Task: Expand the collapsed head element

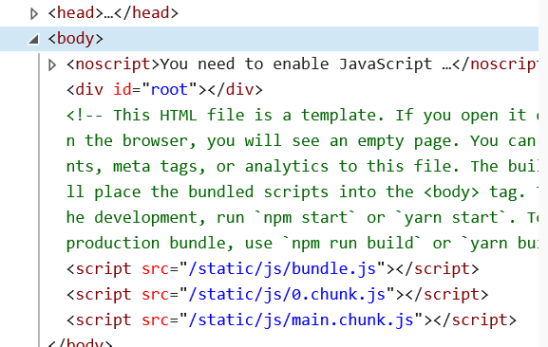Action: pyautogui.click(x=34, y=14)
